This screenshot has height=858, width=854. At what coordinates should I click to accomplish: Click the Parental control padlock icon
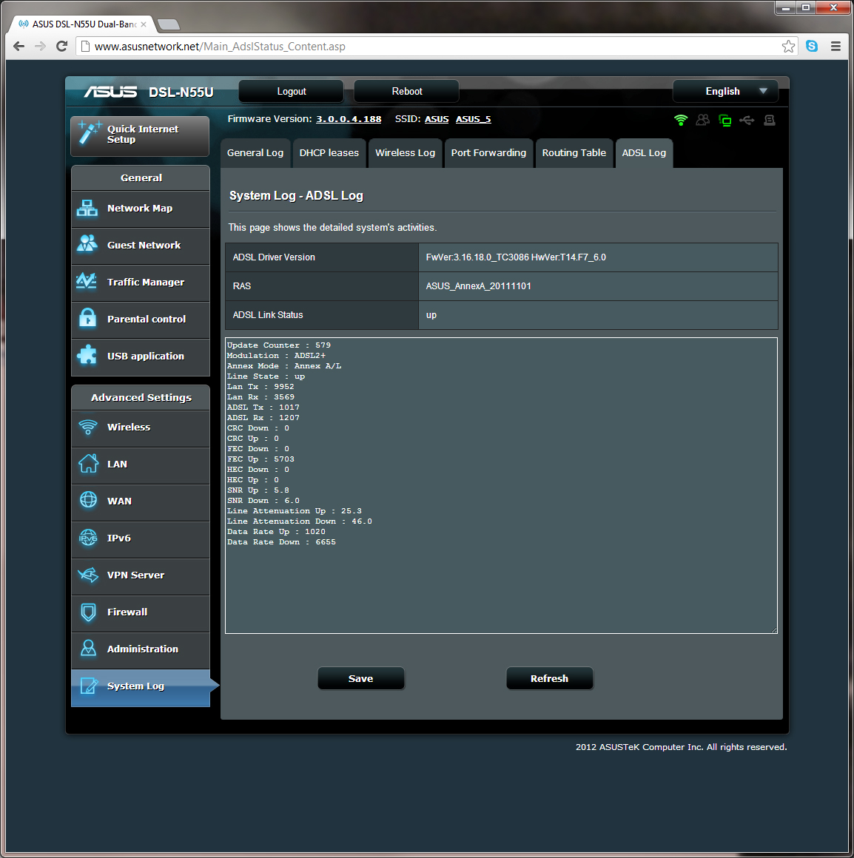87,318
